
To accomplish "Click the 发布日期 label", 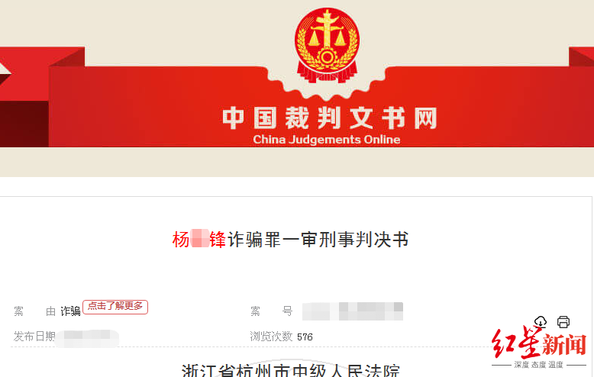I will tap(34, 336).
